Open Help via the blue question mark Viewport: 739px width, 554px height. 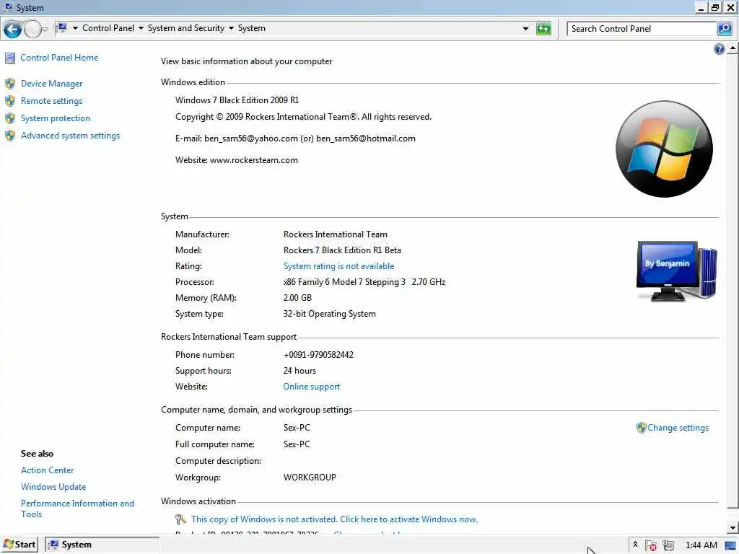(x=720, y=49)
